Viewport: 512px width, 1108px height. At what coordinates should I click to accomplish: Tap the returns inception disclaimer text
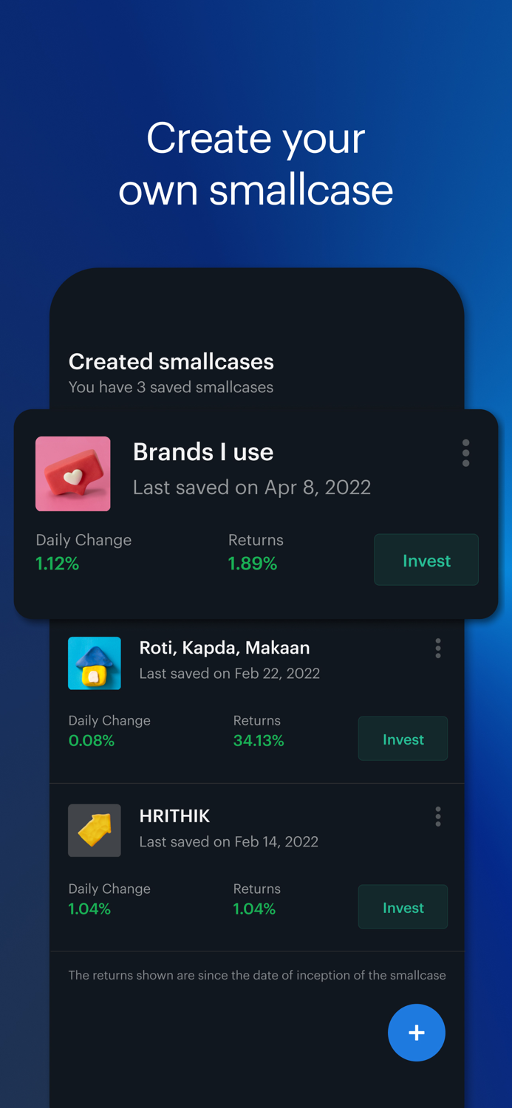coord(256,975)
